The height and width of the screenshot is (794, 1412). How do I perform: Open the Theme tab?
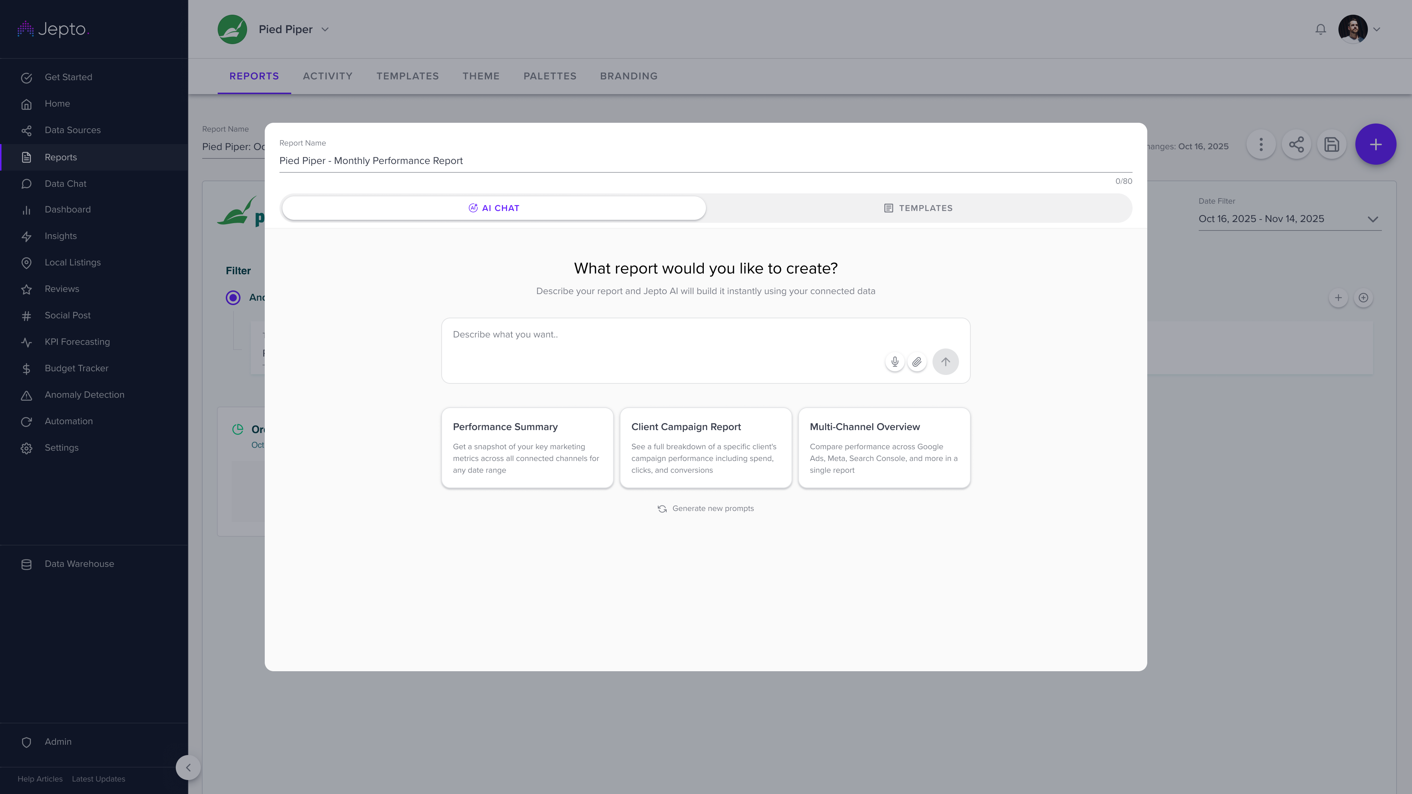pos(481,76)
